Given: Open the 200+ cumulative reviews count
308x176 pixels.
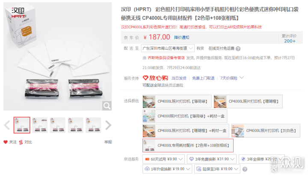Looking at the screenshot, I should (x=290, y=41).
